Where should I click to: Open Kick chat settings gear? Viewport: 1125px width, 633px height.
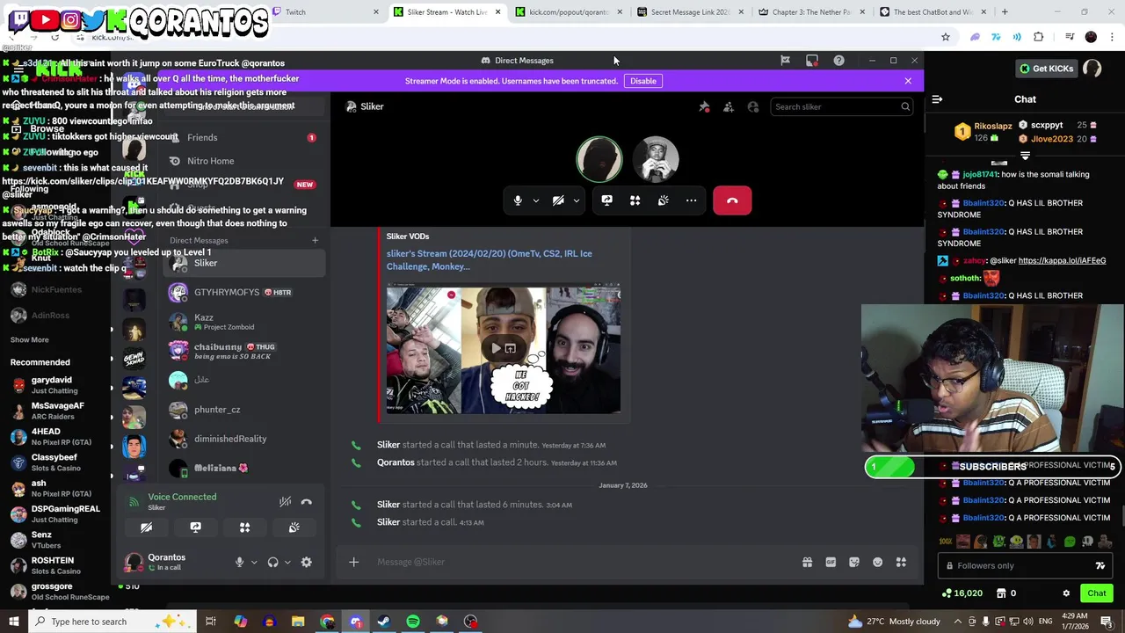coord(1066,593)
